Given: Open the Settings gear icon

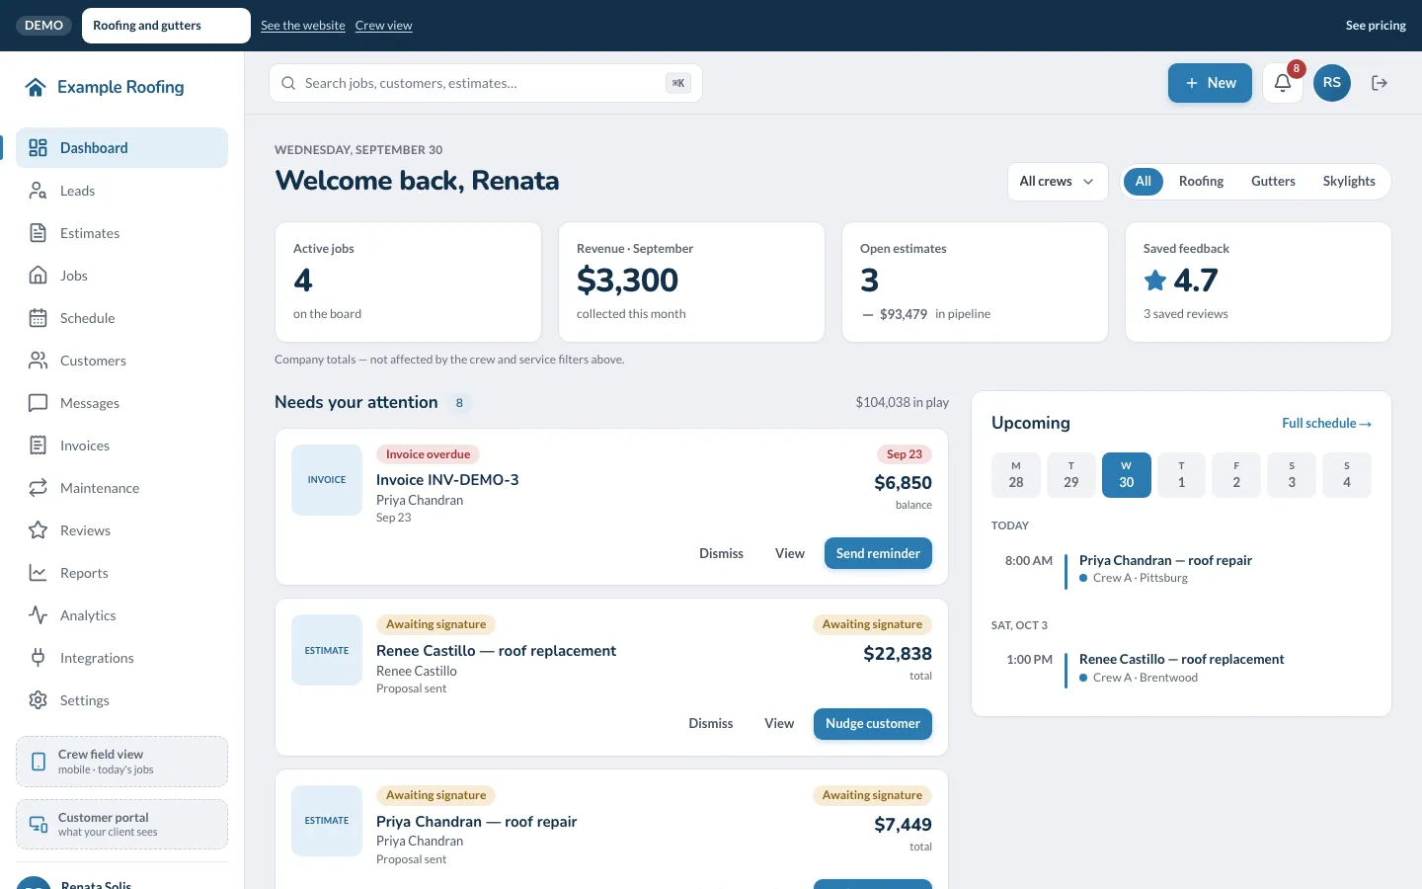Looking at the screenshot, I should (39, 700).
